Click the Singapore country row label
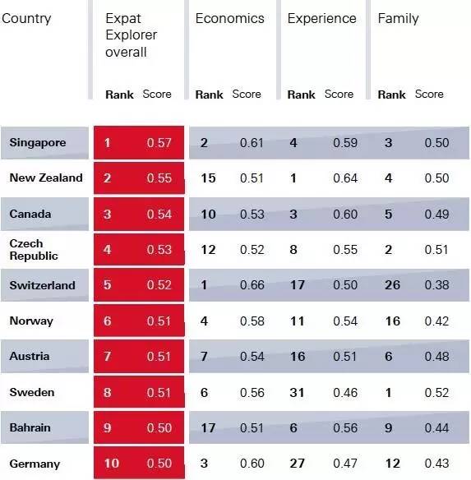Image resolution: width=471 pixels, height=480 pixels. 38,143
